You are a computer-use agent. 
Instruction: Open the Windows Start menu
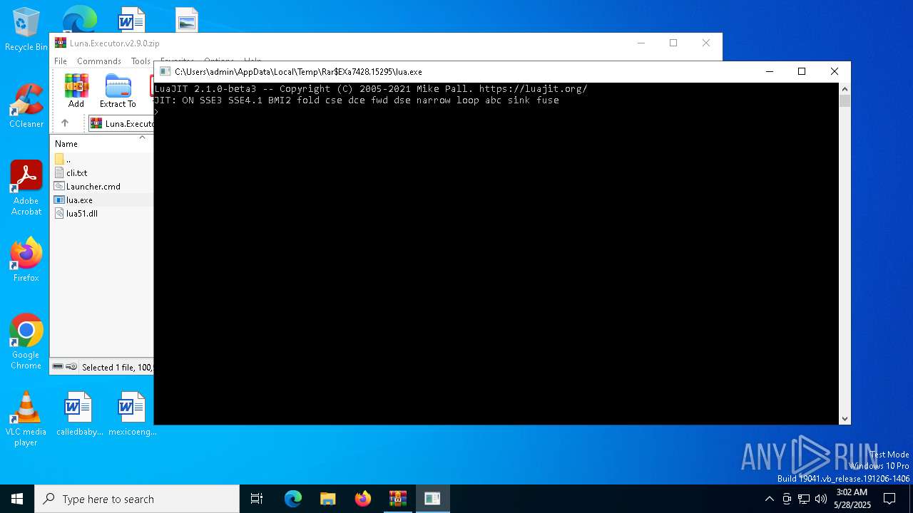pos(17,499)
